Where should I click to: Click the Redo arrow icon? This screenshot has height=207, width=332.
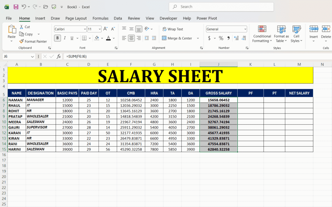click(35, 7)
